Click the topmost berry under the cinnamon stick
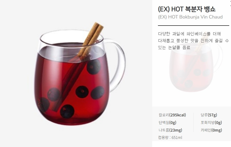Viewport: 231px width, 147px height. (x=94, y=67)
